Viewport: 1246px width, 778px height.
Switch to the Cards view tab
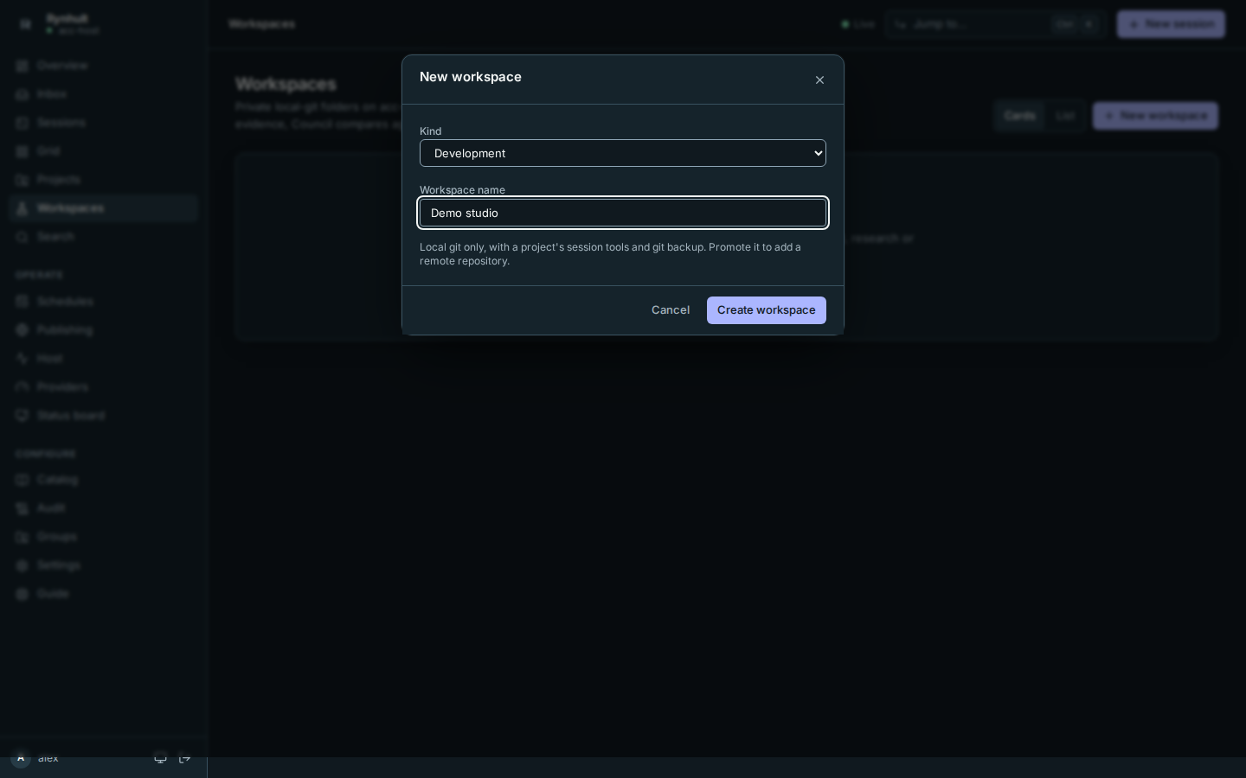coord(1020,116)
